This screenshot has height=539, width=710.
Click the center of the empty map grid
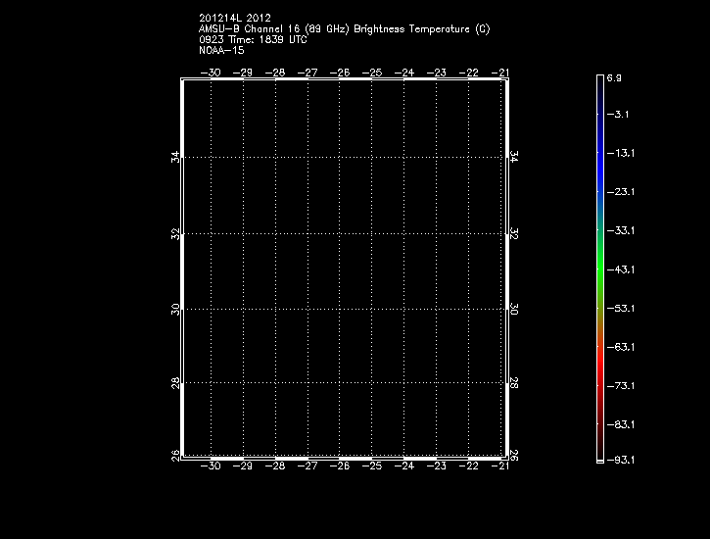tap(344, 269)
